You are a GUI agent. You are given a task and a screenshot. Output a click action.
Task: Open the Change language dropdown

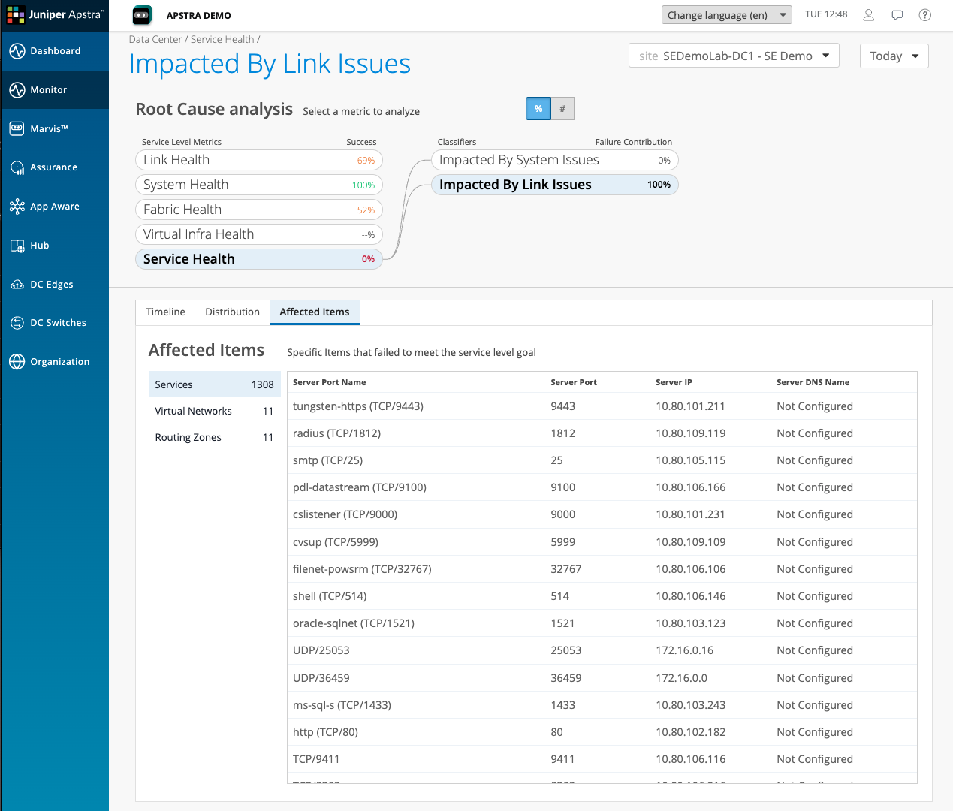725,14
